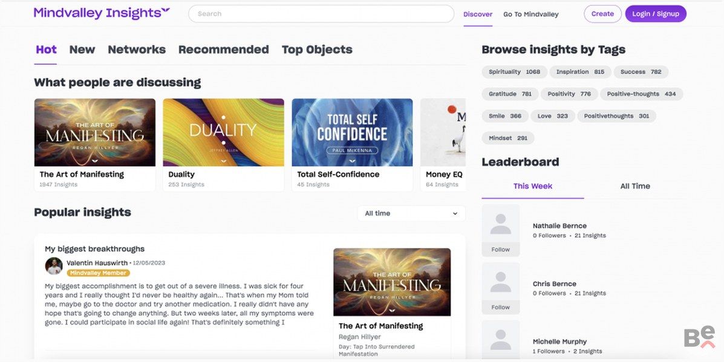724x362 pixels.
Task: Click the Total Self-Confidence card title
Action: tap(339, 174)
